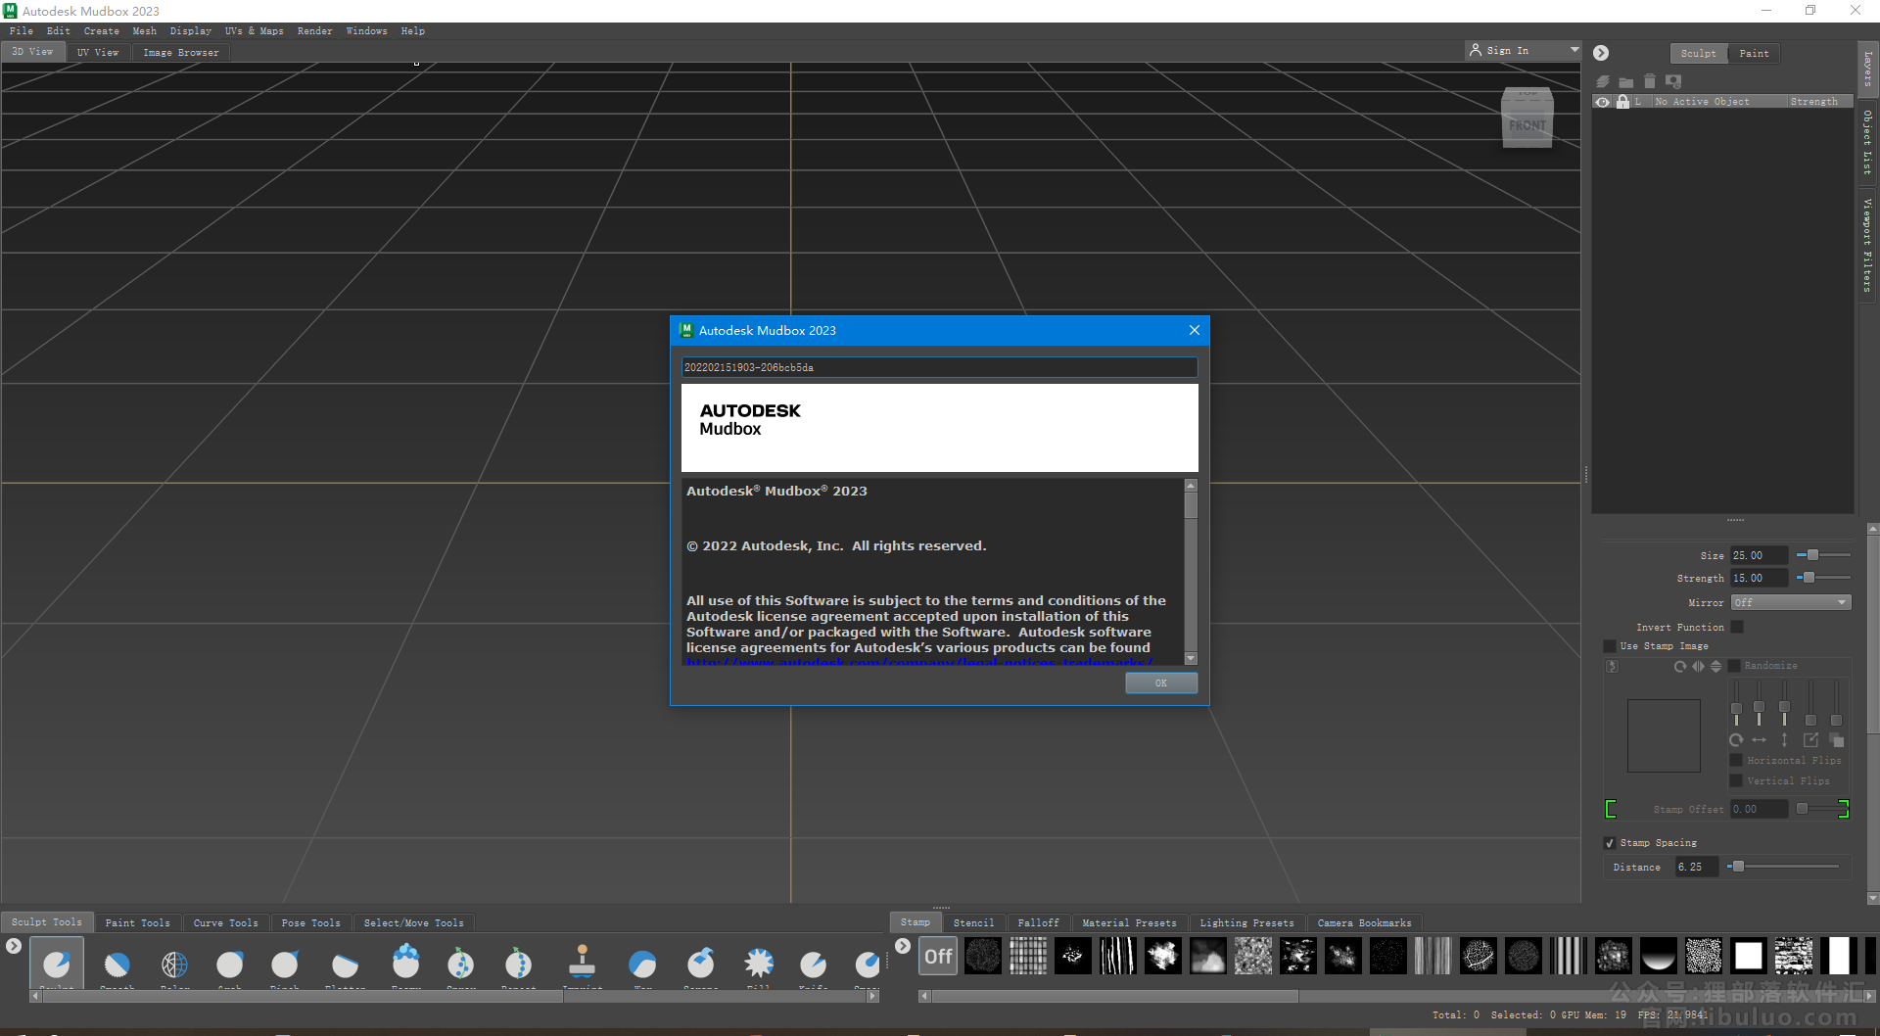The image size is (1880, 1036).
Task: Click the about text scrollbar down arrow
Action: click(x=1191, y=659)
